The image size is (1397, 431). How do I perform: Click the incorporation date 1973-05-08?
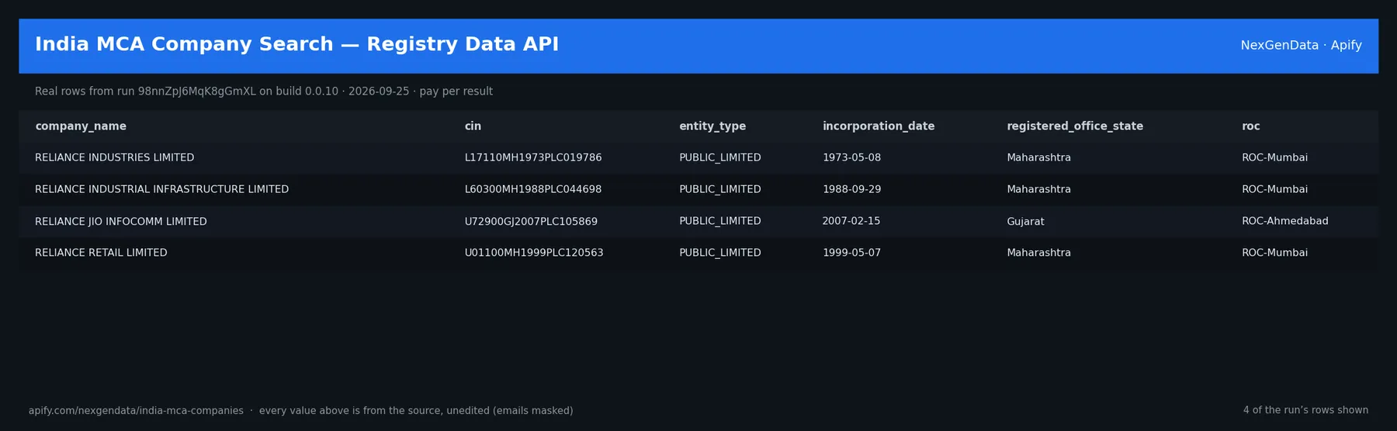point(851,157)
